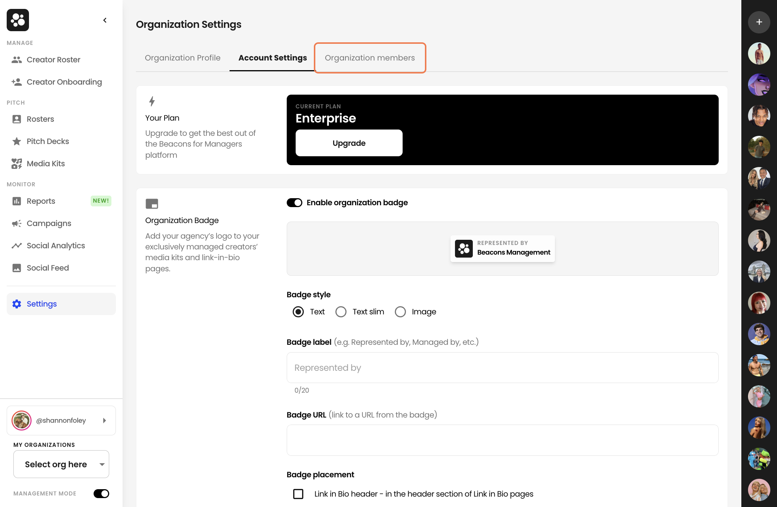Switch to Organization Profile tab
Image resolution: width=777 pixels, height=507 pixels.
click(x=183, y=58)
